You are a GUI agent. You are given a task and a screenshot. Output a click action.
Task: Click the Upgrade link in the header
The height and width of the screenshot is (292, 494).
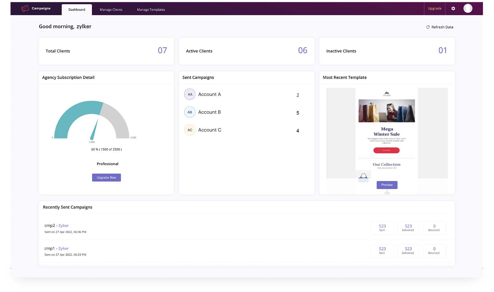pos(434,9)
